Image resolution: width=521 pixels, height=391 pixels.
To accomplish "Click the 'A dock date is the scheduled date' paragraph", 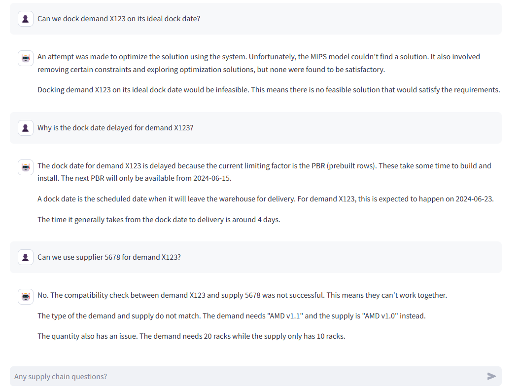I will pos(266,199).
